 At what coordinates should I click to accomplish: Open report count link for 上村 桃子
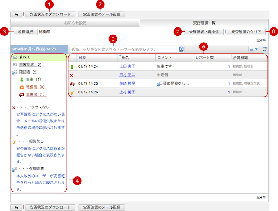pyautogui.click(x=229, y=92)
